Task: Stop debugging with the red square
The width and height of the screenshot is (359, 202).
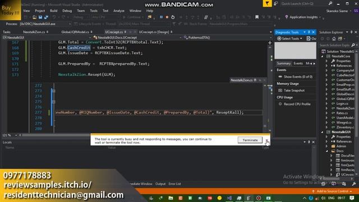Action: [167, 17]
